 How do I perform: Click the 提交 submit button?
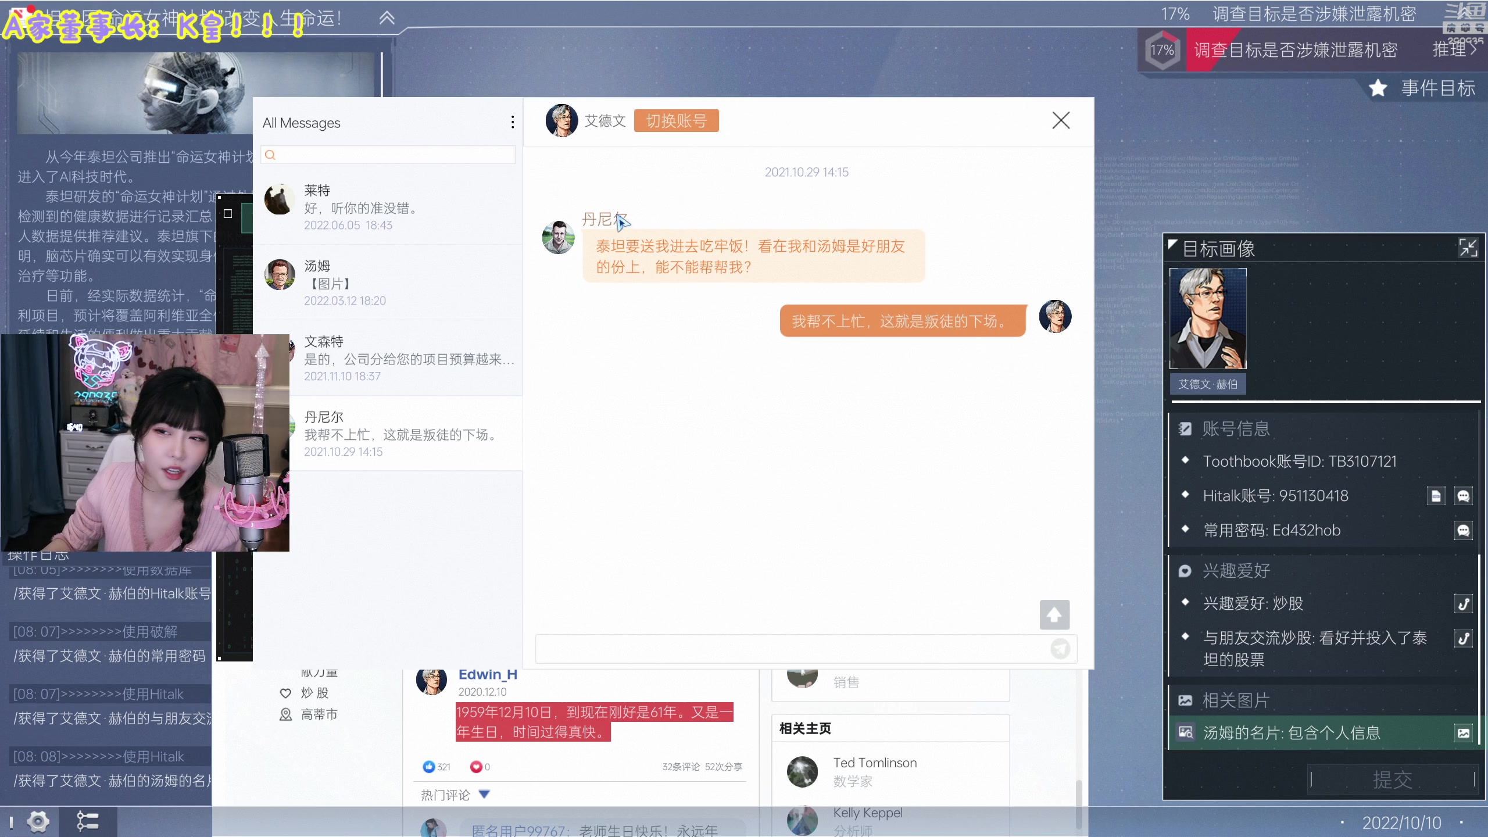tap(1393, 779)
